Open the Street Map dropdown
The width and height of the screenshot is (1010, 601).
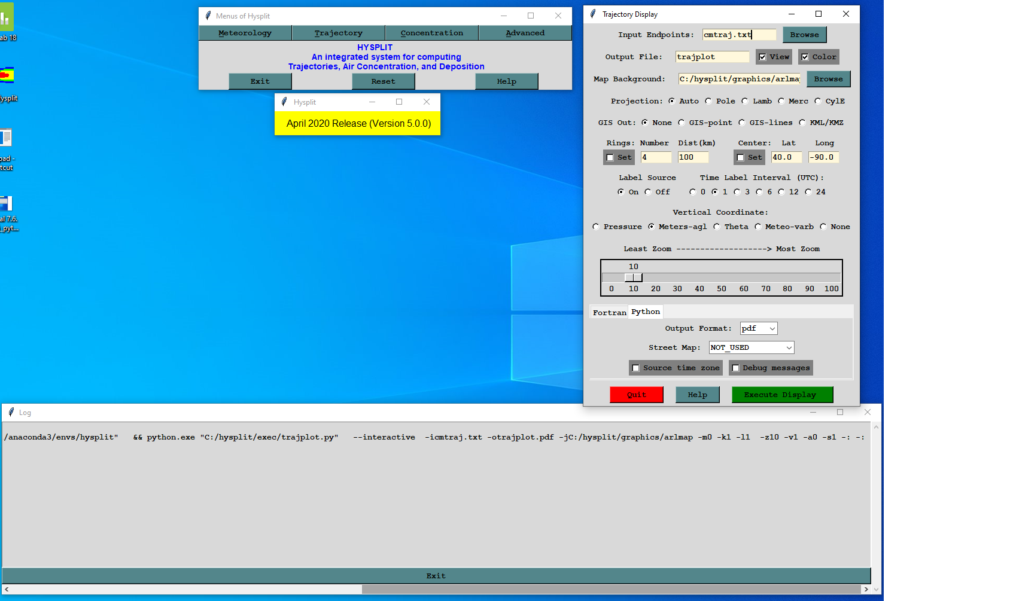(752, 347)
